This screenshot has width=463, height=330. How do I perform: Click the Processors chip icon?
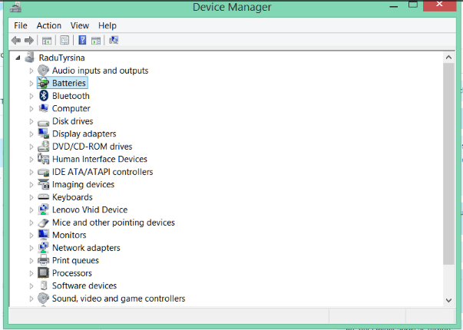click(x=44, y=272)
